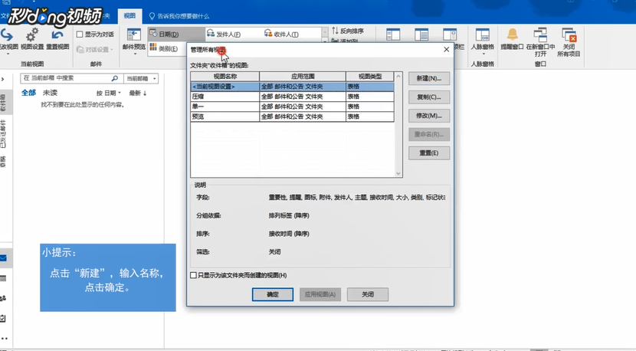Viewport: 636px width, 351px height.
Task: Check 只显示为该文件夹而创建的视图(H)
Action: [193, 275]
